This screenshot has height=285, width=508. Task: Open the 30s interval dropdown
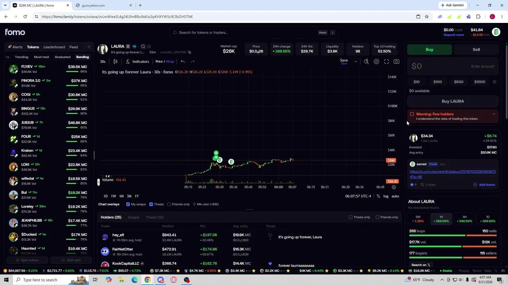coord(103,61)
